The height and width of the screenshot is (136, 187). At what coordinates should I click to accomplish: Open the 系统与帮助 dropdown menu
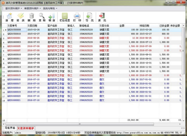(x=50, y=8)
